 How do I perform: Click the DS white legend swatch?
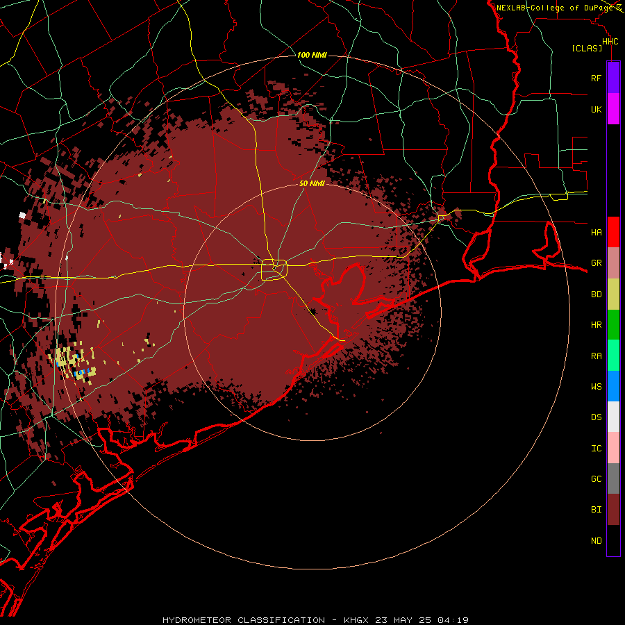613,417
